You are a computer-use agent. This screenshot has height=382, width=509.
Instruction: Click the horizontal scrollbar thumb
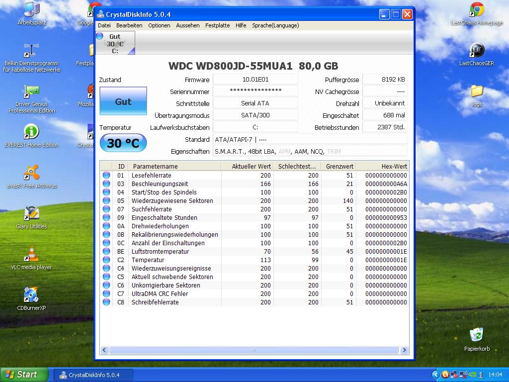click(x=254, y=350)
